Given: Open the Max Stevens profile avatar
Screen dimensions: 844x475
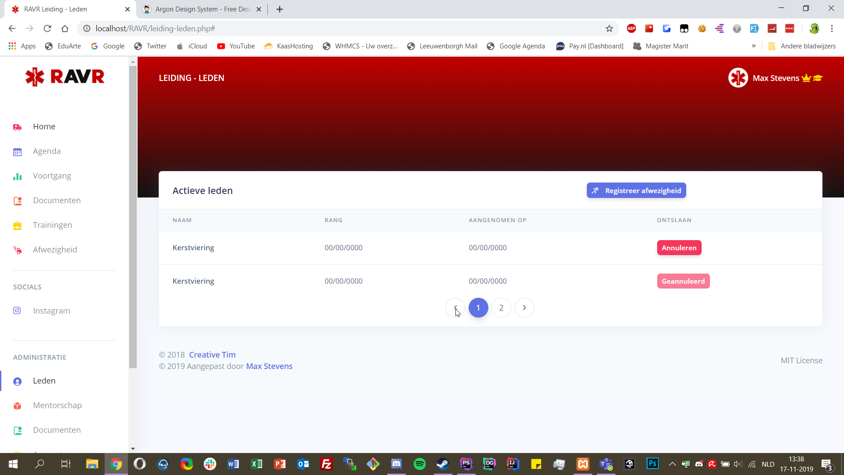Looking at the screenshot, I should [x=738, y=78].
